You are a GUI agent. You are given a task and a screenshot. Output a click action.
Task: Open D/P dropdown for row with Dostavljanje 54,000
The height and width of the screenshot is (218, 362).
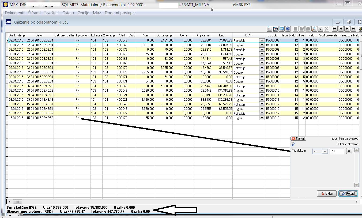coord(262,77)
